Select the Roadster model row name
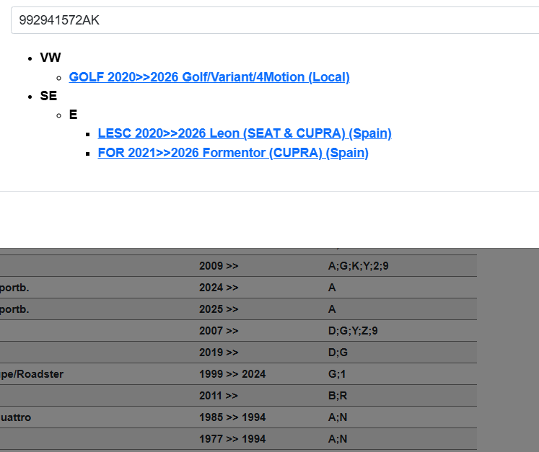539x452 pixels. coord(32,374)
